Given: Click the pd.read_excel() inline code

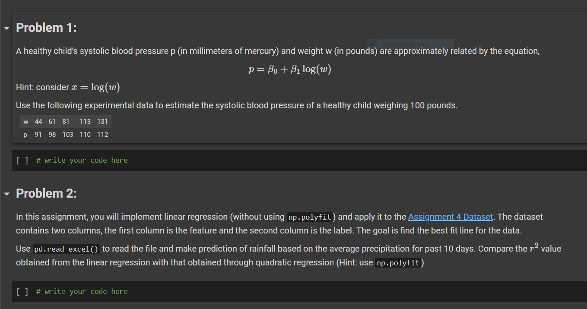Looking at the screenshot, I should (67, 249).
